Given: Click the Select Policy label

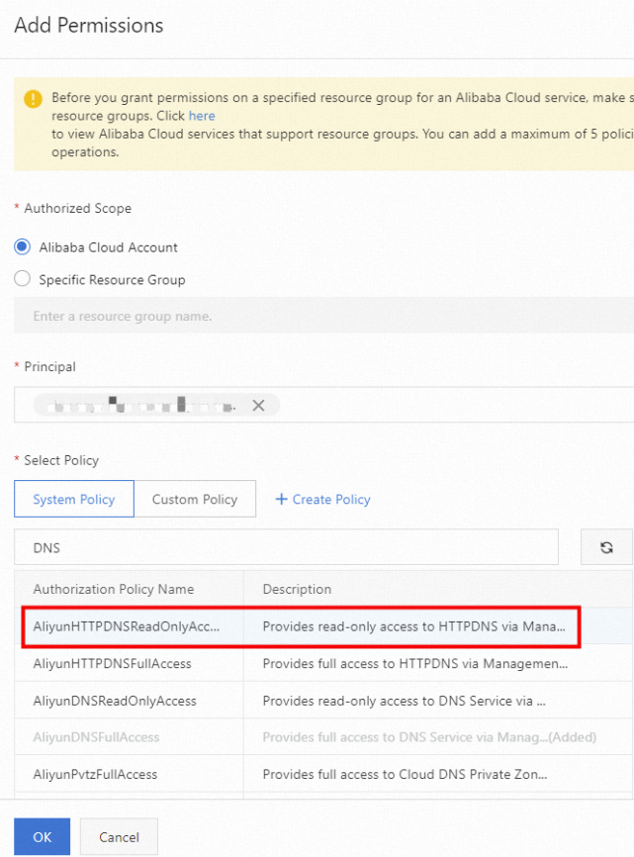Looking at the screenshot, I should point(61,460).
